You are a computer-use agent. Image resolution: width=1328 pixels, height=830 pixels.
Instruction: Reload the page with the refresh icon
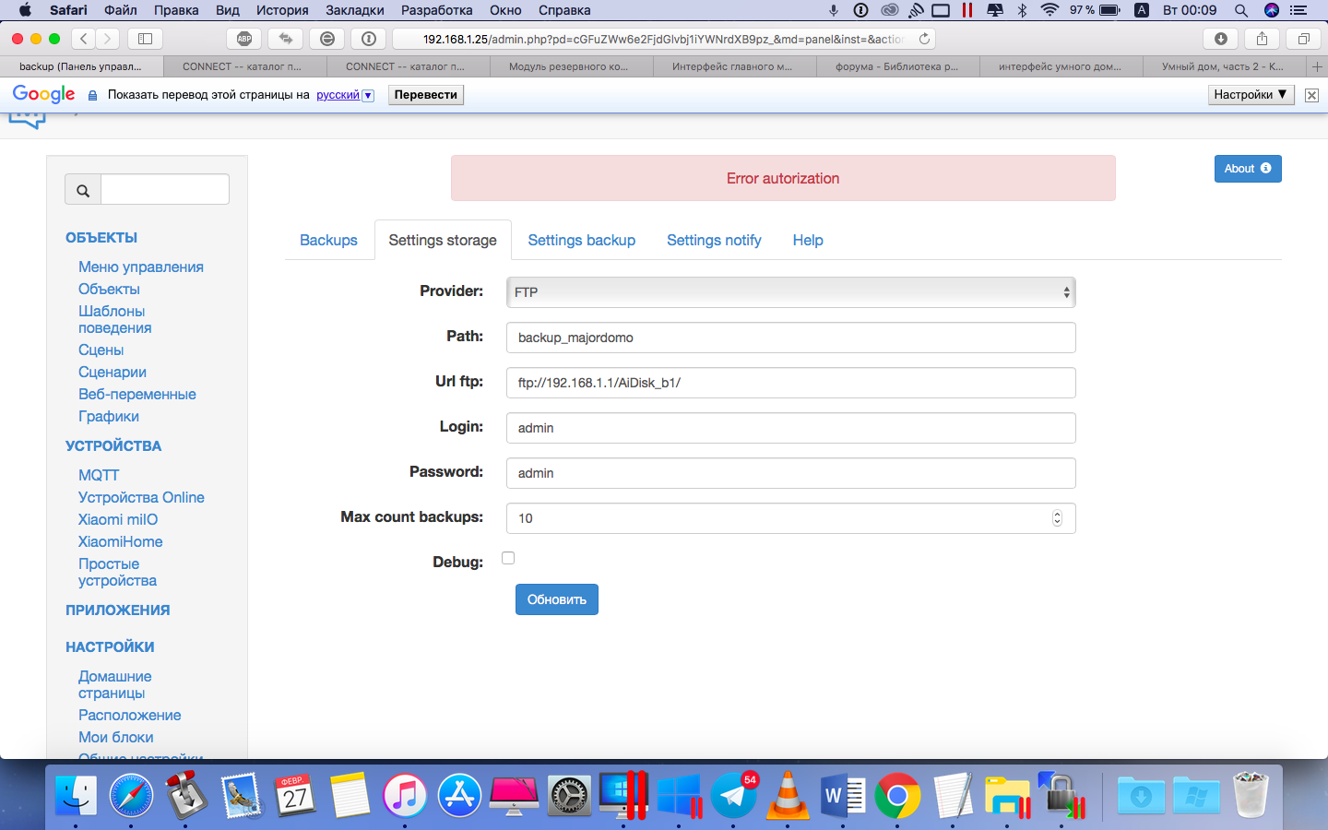point(924,39)
